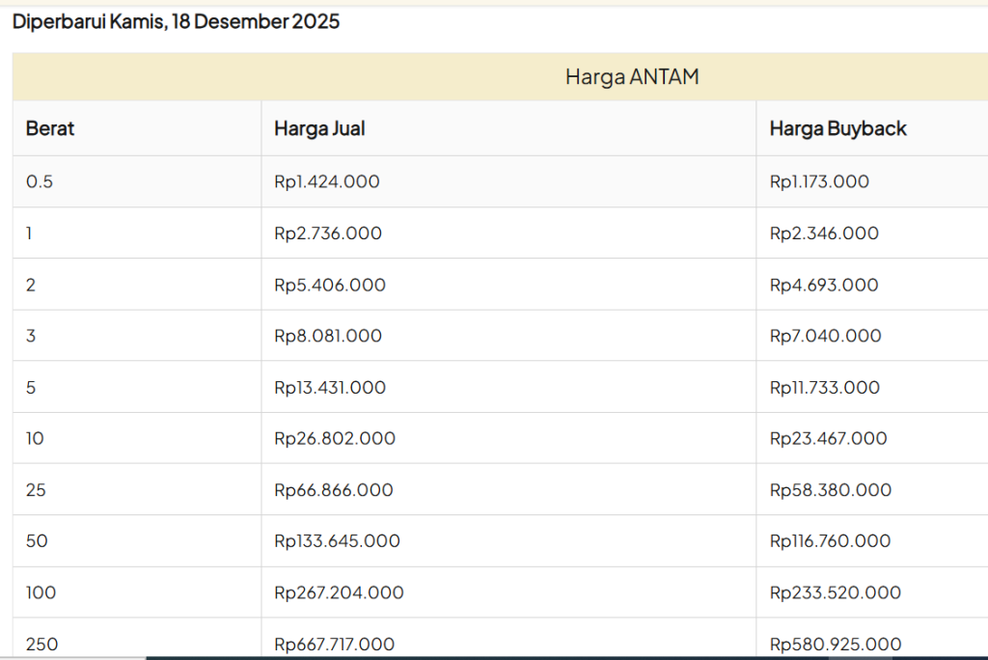
Task: Click the Rp11.733.000 buyback price
Action: [x=825, y=387]
